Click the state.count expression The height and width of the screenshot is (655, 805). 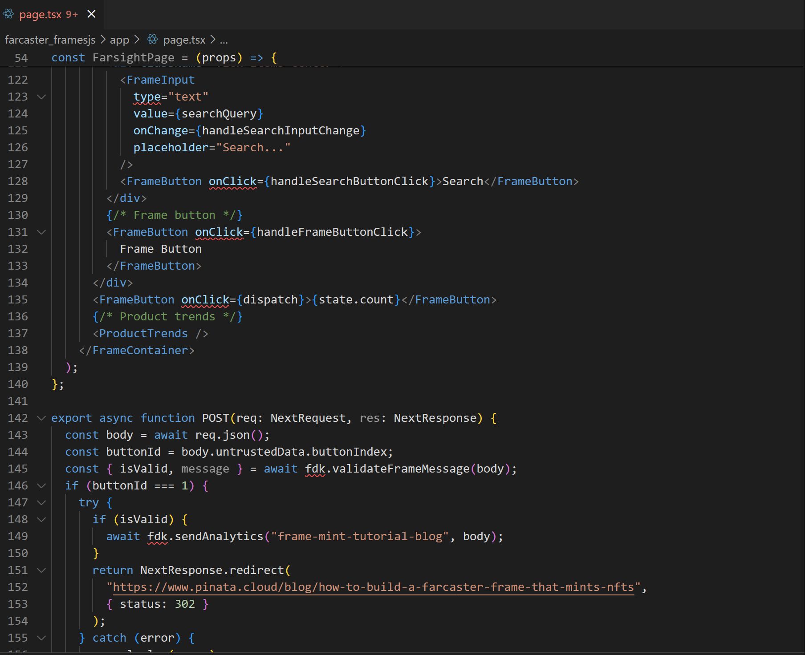[356, 299]
